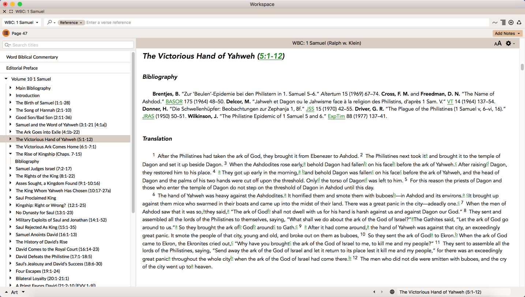Go back with the left arrow
525x297 pixels.
[x=374, y=292]
